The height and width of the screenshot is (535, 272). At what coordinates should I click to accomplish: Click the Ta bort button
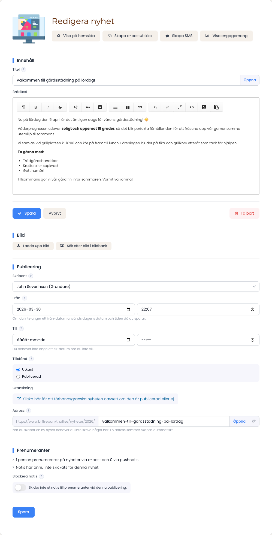(244, 214)
